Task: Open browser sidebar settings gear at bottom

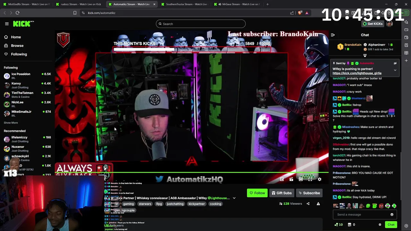Action: point(406,226)
